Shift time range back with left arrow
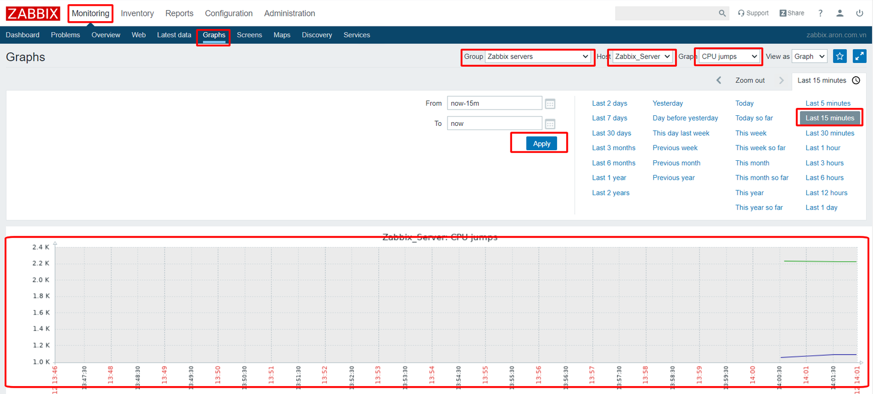 719,80
